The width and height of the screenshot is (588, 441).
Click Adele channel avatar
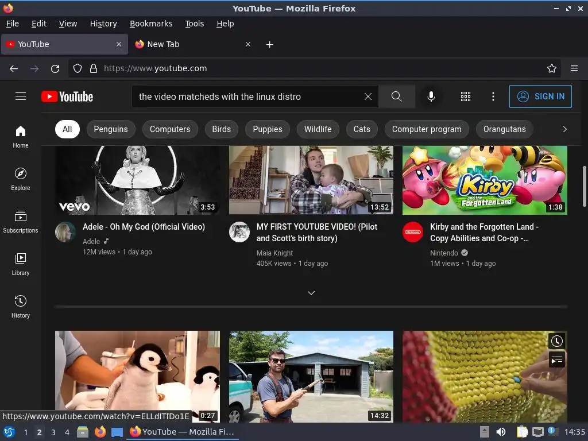[x=65, y=232]
